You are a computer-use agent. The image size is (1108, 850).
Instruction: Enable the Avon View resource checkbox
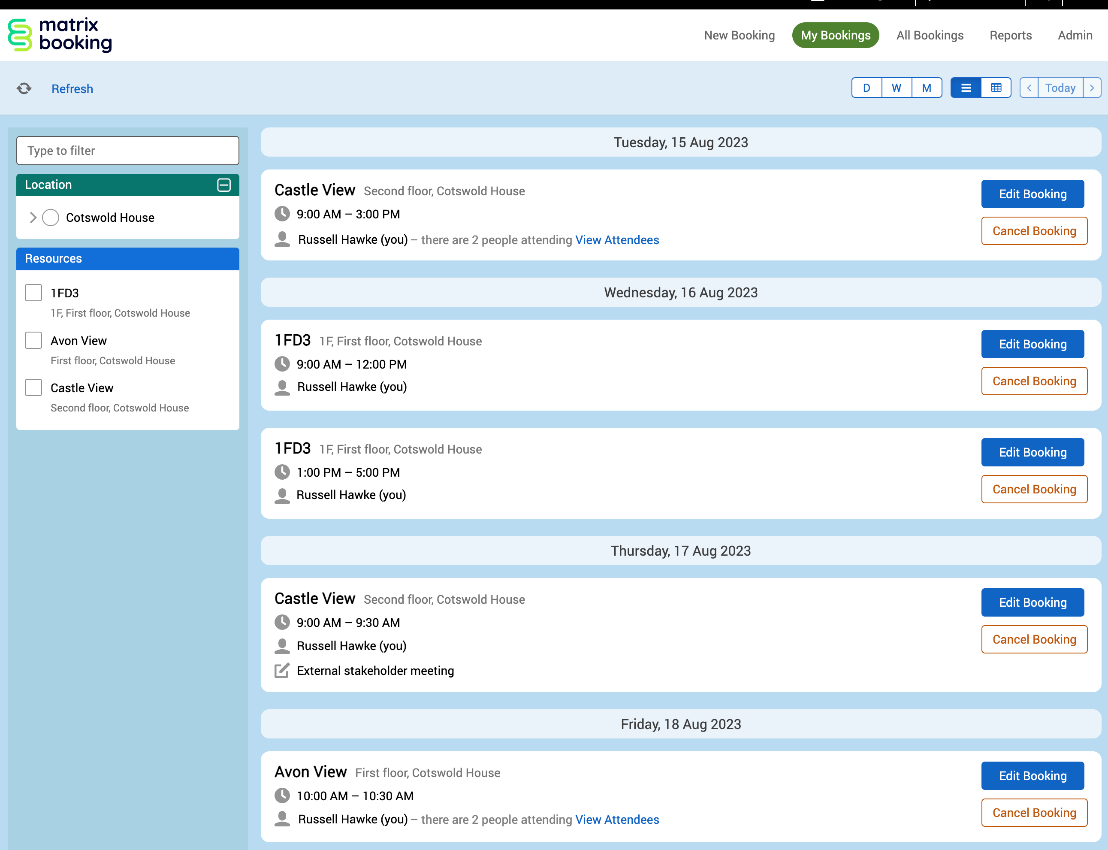33,341
